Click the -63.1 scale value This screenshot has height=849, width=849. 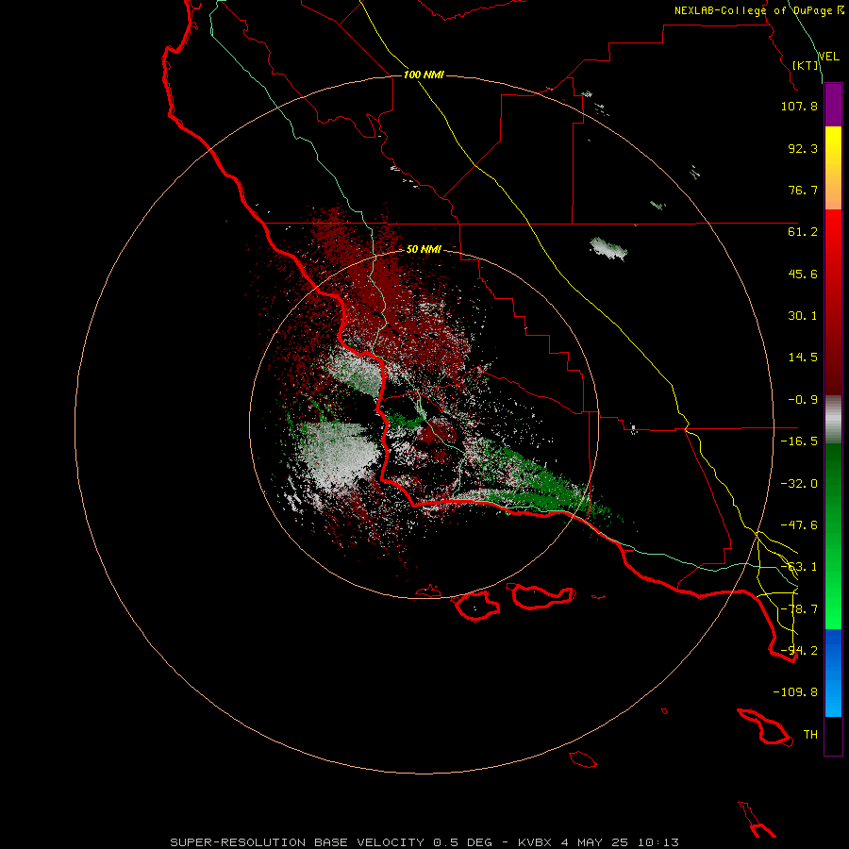(799, 567)
